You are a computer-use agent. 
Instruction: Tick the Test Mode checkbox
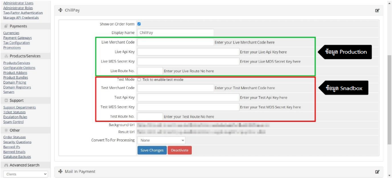click(139, 80)
